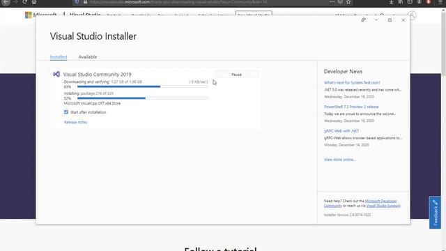Image resolution: width=446 pixels, height=251 pixels.
Task: Open the Firefox home page
Action: 34,2
